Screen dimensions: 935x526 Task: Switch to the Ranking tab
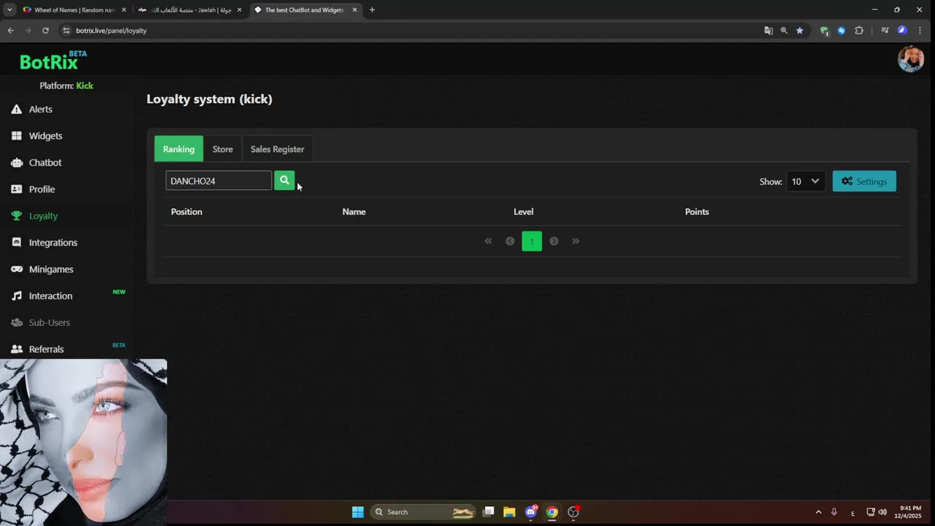click(x=178, y=149)
